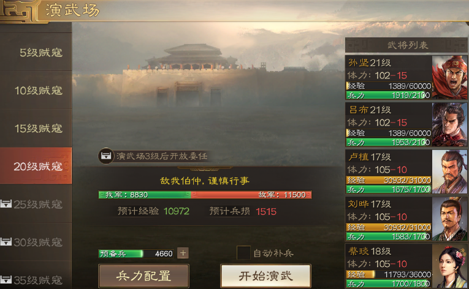Select 孙坚's portrait
The width and height of the screenshot is (469, 289).
[449, 77]
